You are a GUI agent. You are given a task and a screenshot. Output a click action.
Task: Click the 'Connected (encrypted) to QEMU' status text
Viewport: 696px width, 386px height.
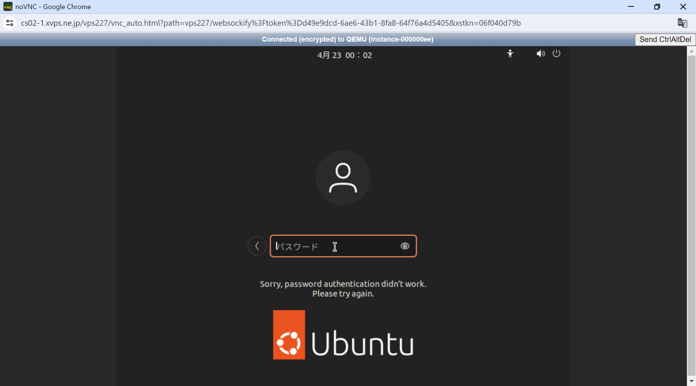347,39
